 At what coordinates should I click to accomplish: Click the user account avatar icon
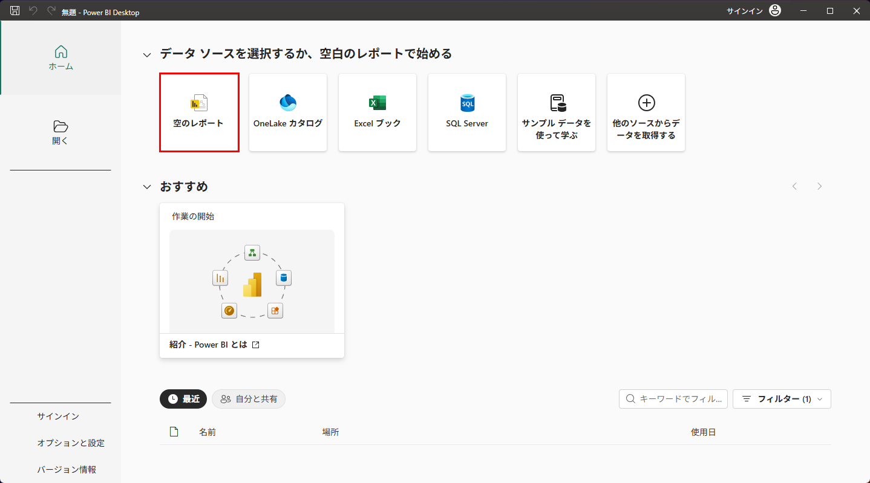pyautogui.click(x=774, y=11)
